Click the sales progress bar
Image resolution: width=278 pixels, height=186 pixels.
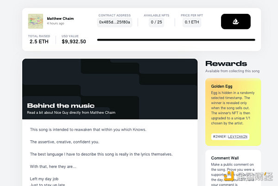coord(176,40)
